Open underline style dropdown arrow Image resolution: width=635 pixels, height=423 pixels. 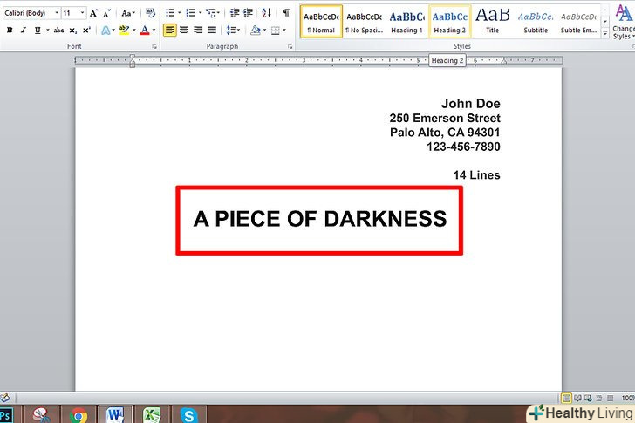tap(48, 30)
